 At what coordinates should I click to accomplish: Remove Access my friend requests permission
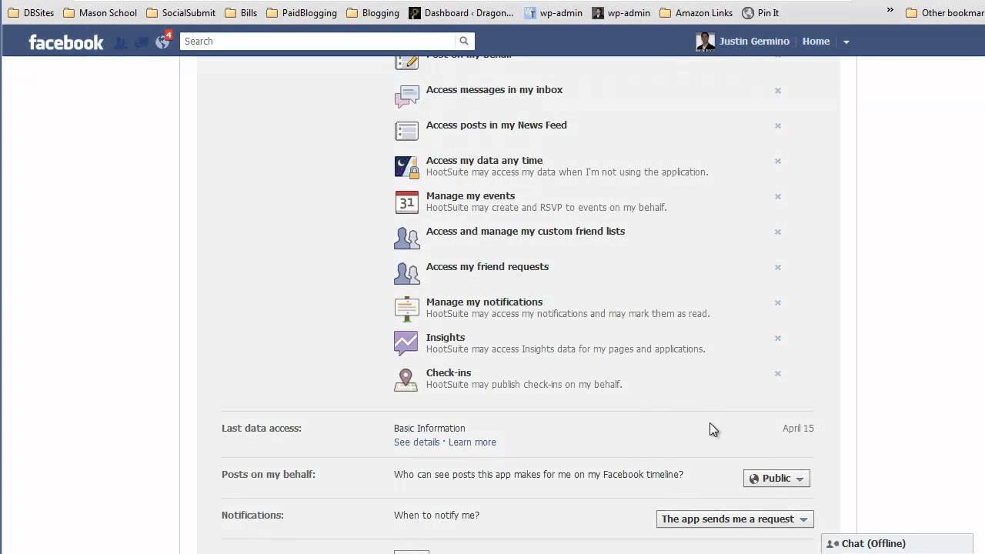point(778,268)
